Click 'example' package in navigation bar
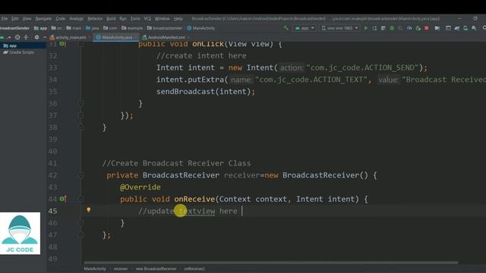The height and width of the screenshot is (273, 486). pos(132,28)
